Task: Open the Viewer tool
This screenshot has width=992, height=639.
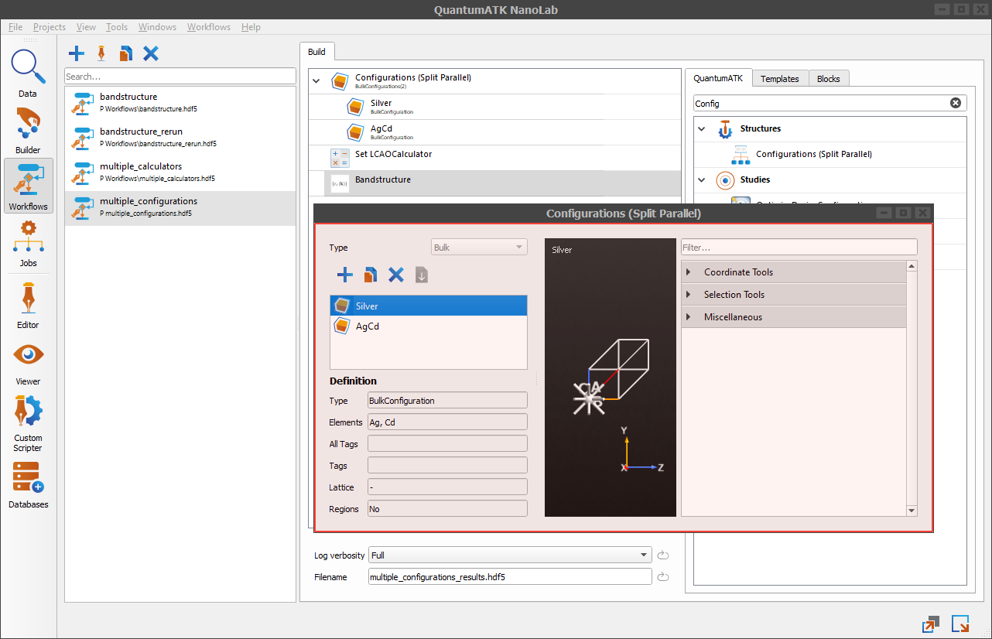Action: [28, 362]
